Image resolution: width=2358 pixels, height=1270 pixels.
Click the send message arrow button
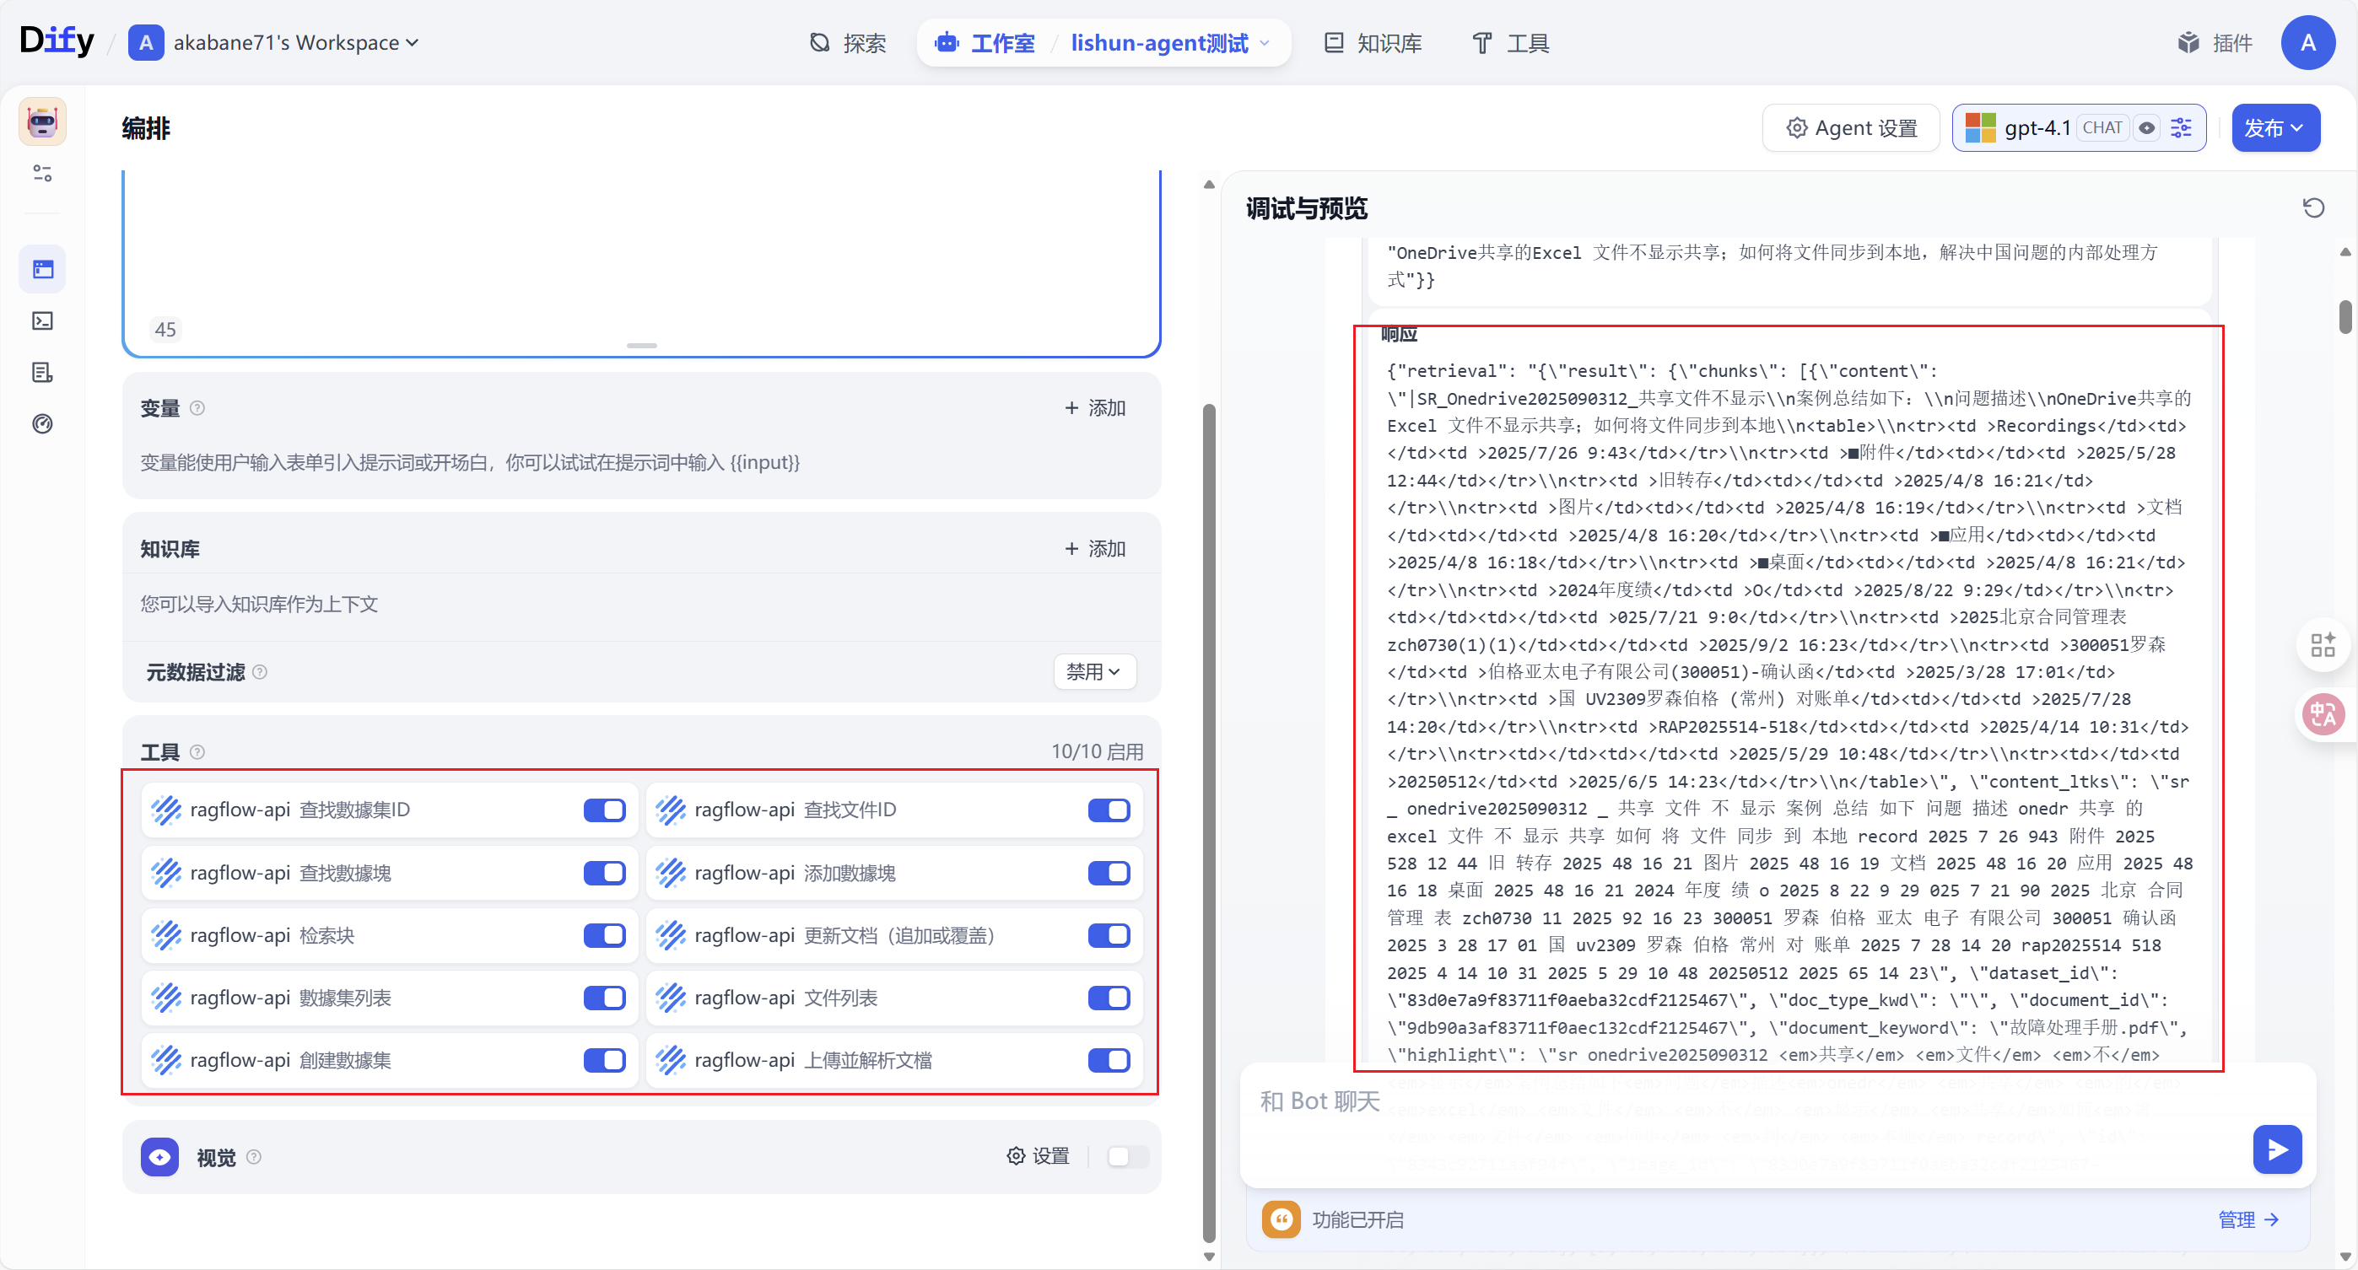[2276, 1149]
